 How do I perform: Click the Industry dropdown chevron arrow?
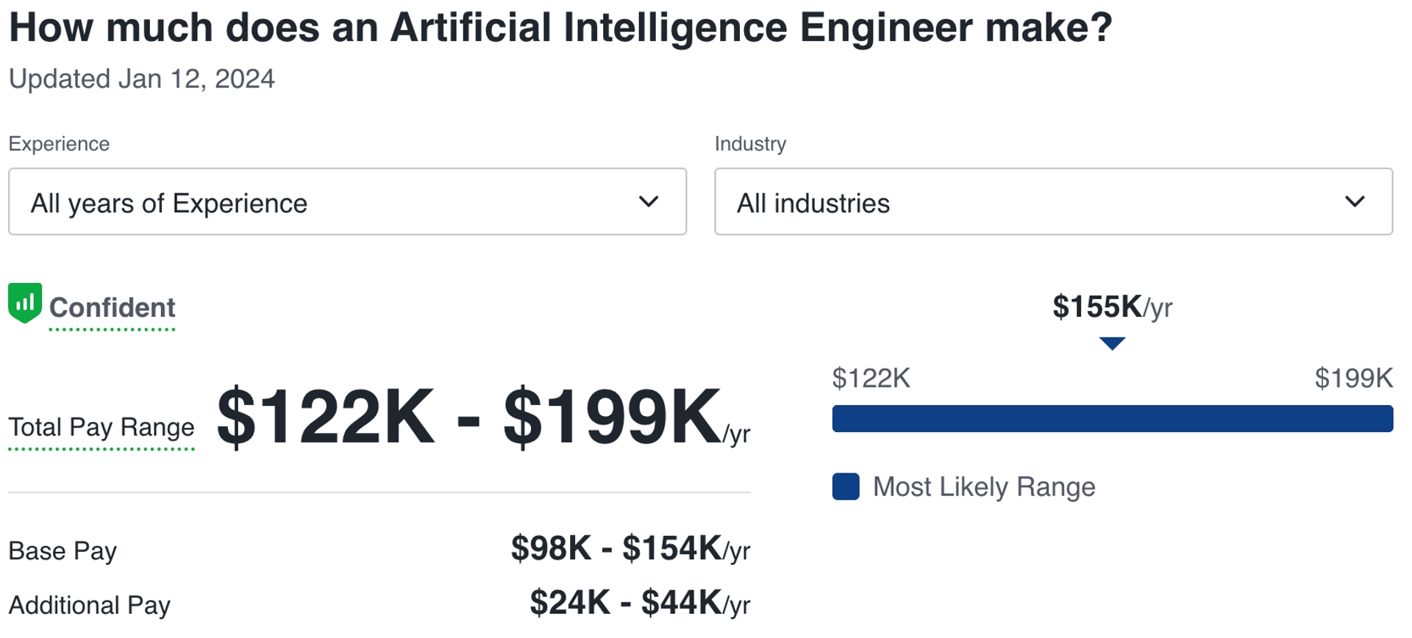tap(1354, 201)
